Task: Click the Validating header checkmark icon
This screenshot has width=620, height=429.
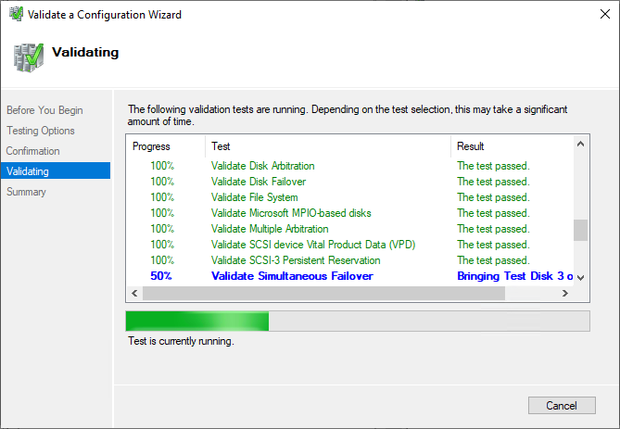Action: tap(27, 57)
